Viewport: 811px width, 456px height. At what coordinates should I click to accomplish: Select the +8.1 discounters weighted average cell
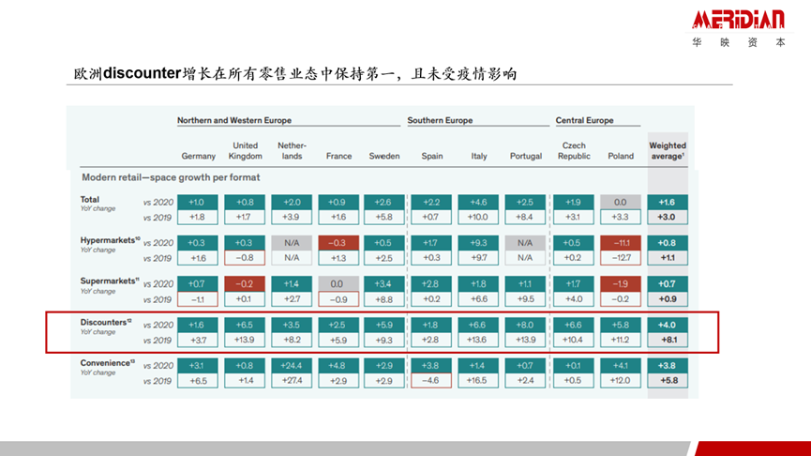pos(668,341)
